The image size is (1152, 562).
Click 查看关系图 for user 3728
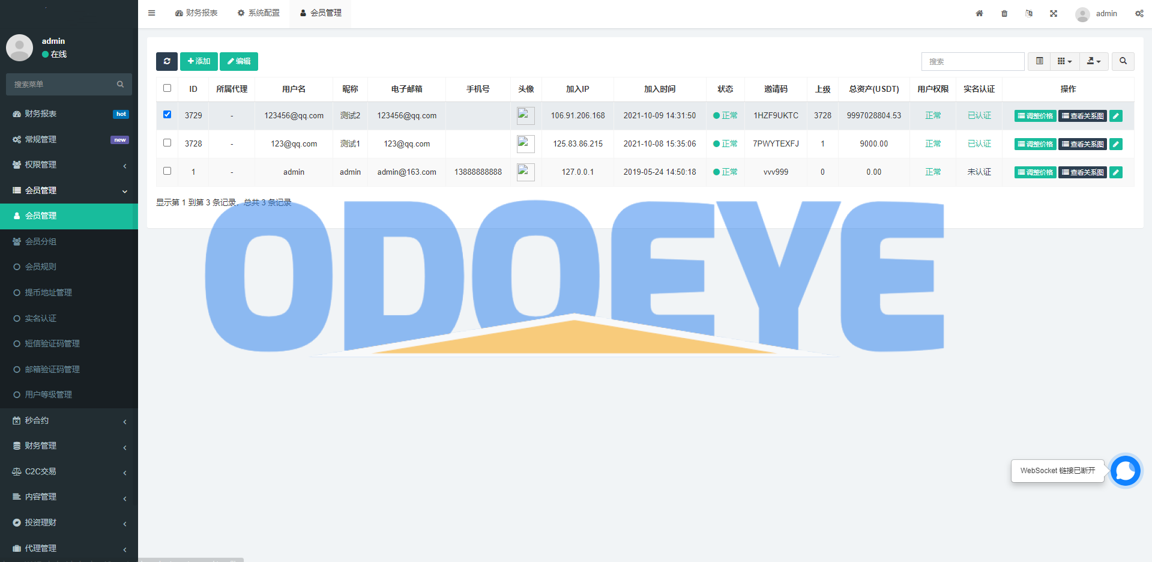[1082, 144]
